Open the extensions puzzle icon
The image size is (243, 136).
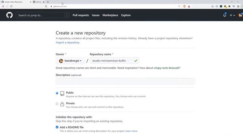[229, 6]
